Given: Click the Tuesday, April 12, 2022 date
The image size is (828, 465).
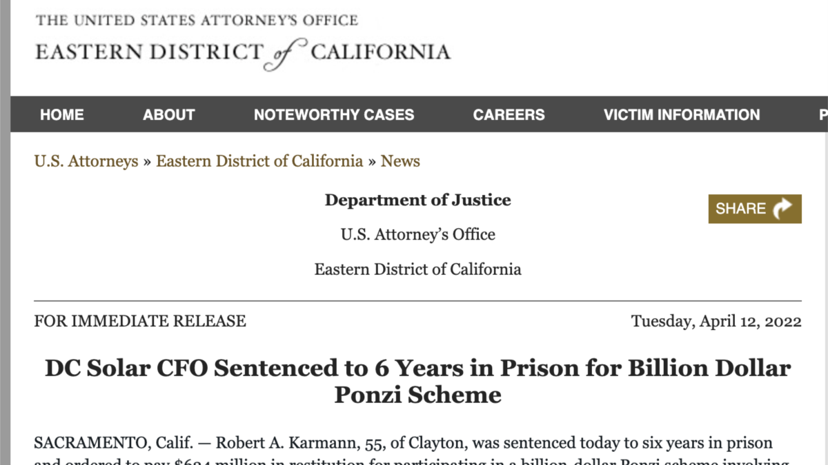Looking at the screenshot, I should [x=716, y=321].
